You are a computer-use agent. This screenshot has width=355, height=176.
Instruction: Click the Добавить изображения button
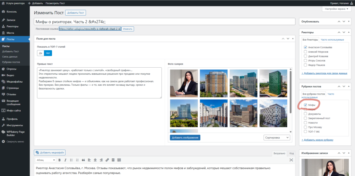185,138
